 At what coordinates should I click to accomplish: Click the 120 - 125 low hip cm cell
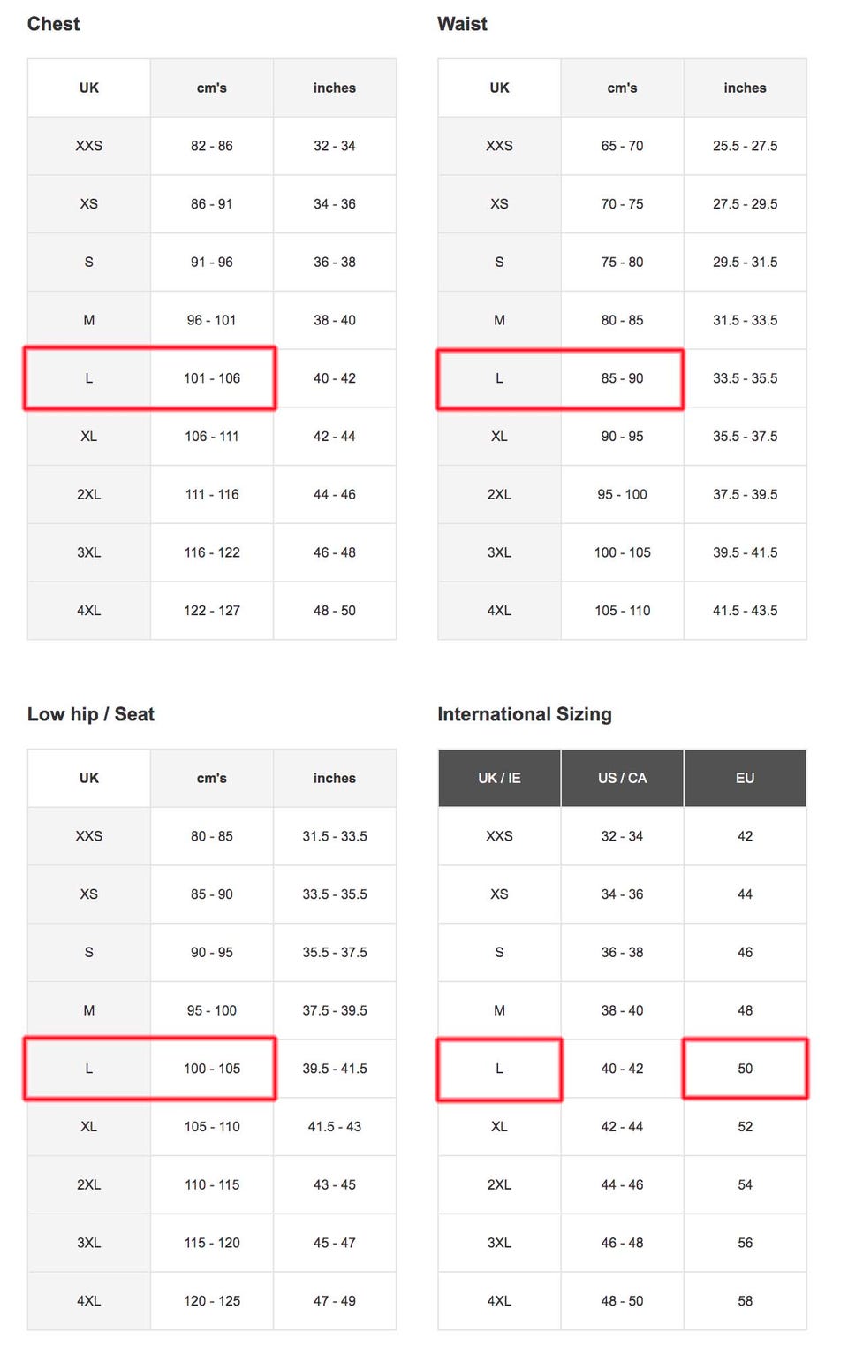coord(212,1301)
